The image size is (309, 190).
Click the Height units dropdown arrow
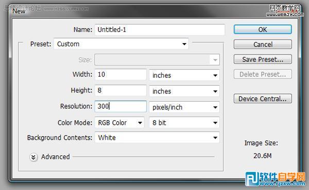coord(215,91)
